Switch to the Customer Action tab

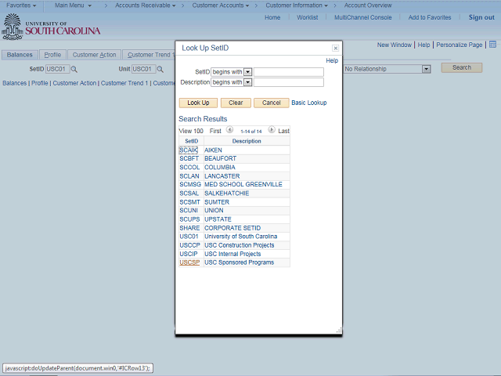94,55
